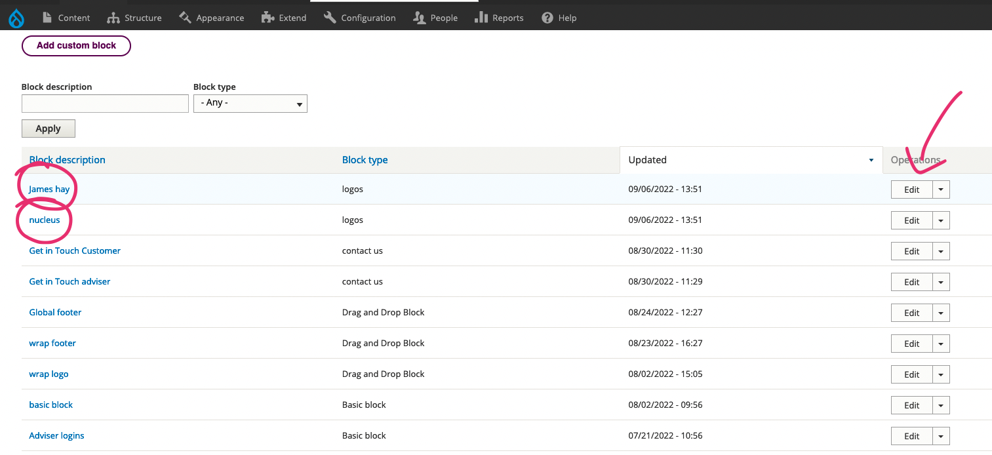Open the Get in Touch adviser link
The width and height of the screenshot is (992, 455).
click(x=69, y=282)
